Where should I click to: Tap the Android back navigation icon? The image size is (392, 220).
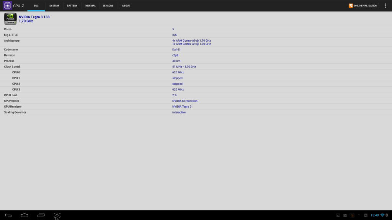coord(8,215)
